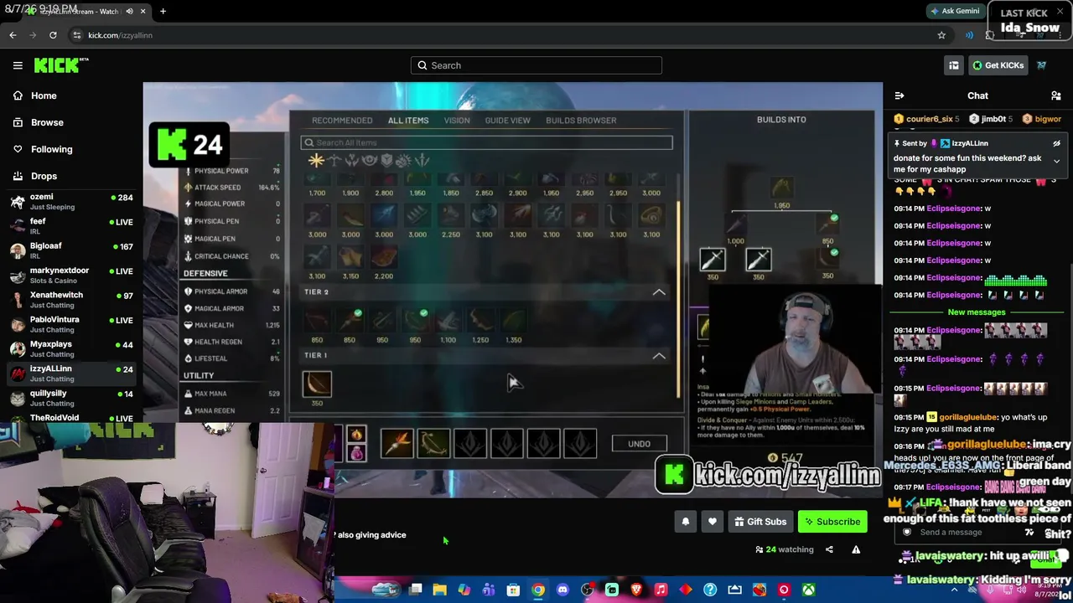Select the Recommended tab in the item shop
Screen dimensions: 1073x603
342,121
